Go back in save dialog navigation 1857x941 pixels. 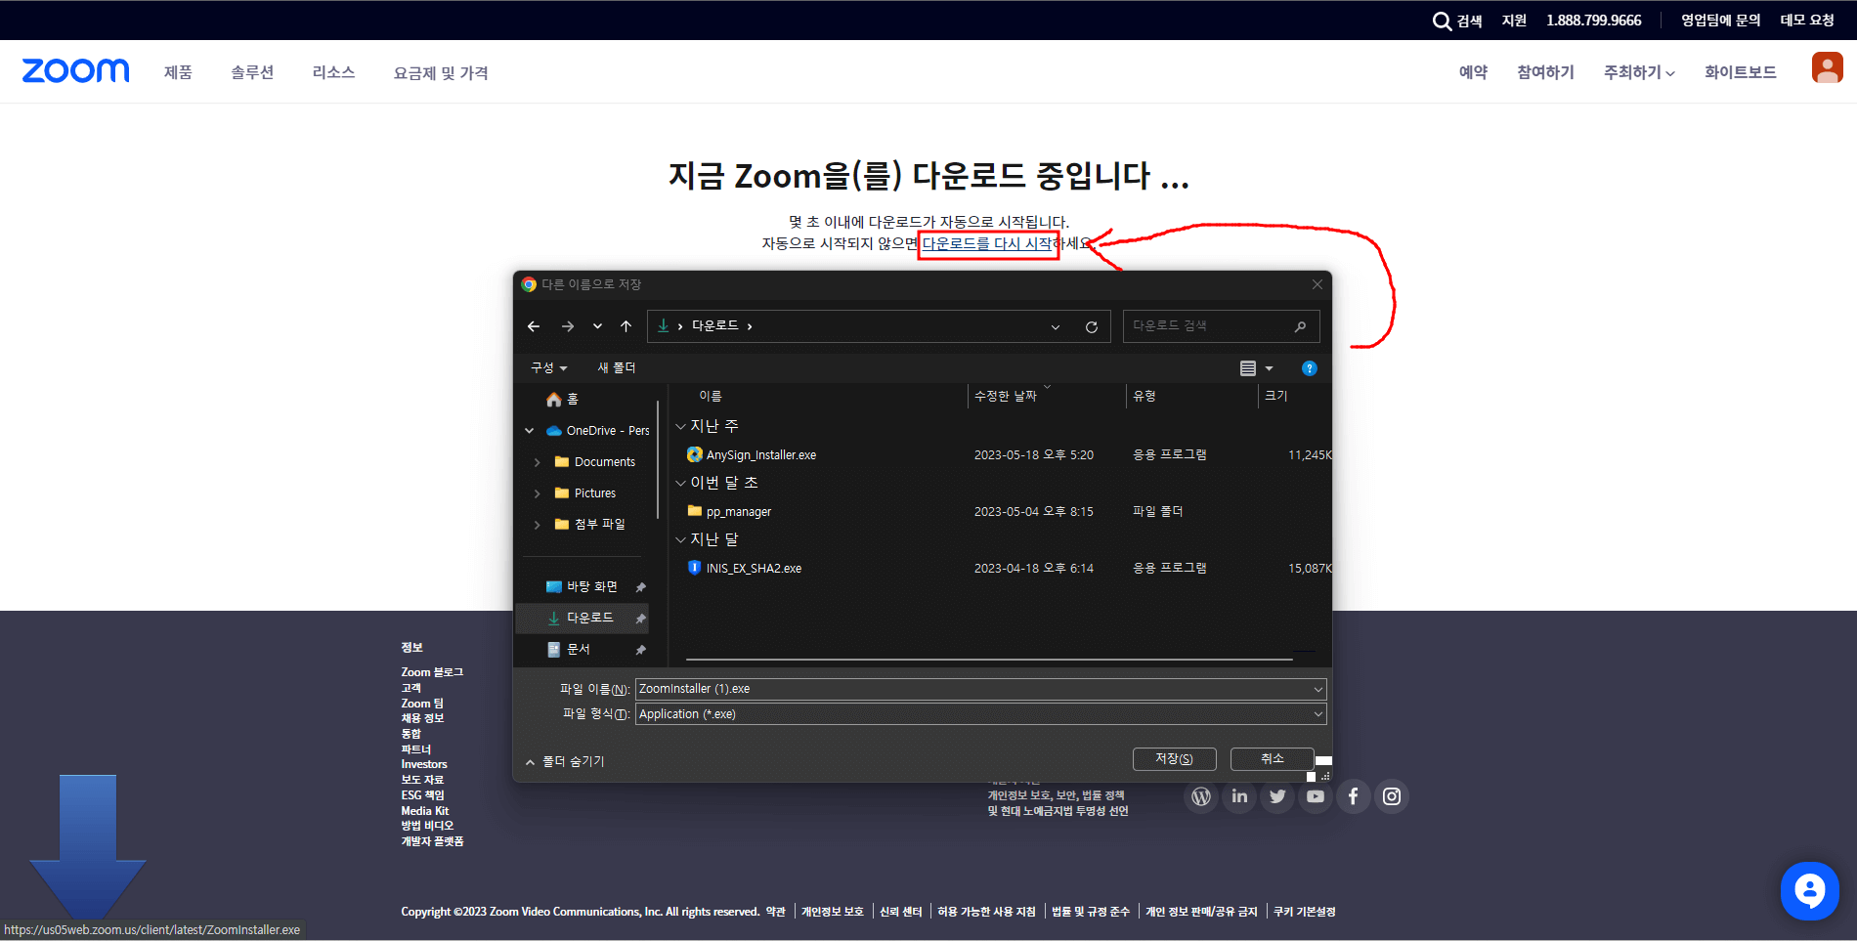point(534,326)
